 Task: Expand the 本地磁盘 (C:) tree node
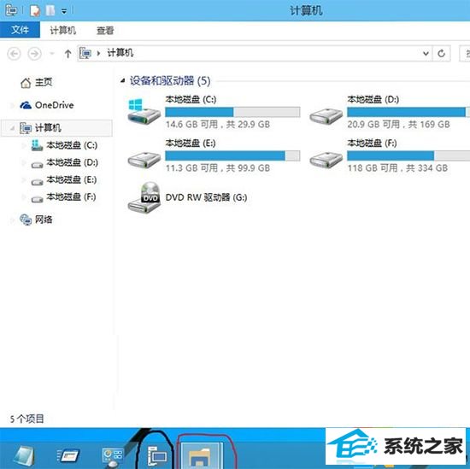[24, 145]
